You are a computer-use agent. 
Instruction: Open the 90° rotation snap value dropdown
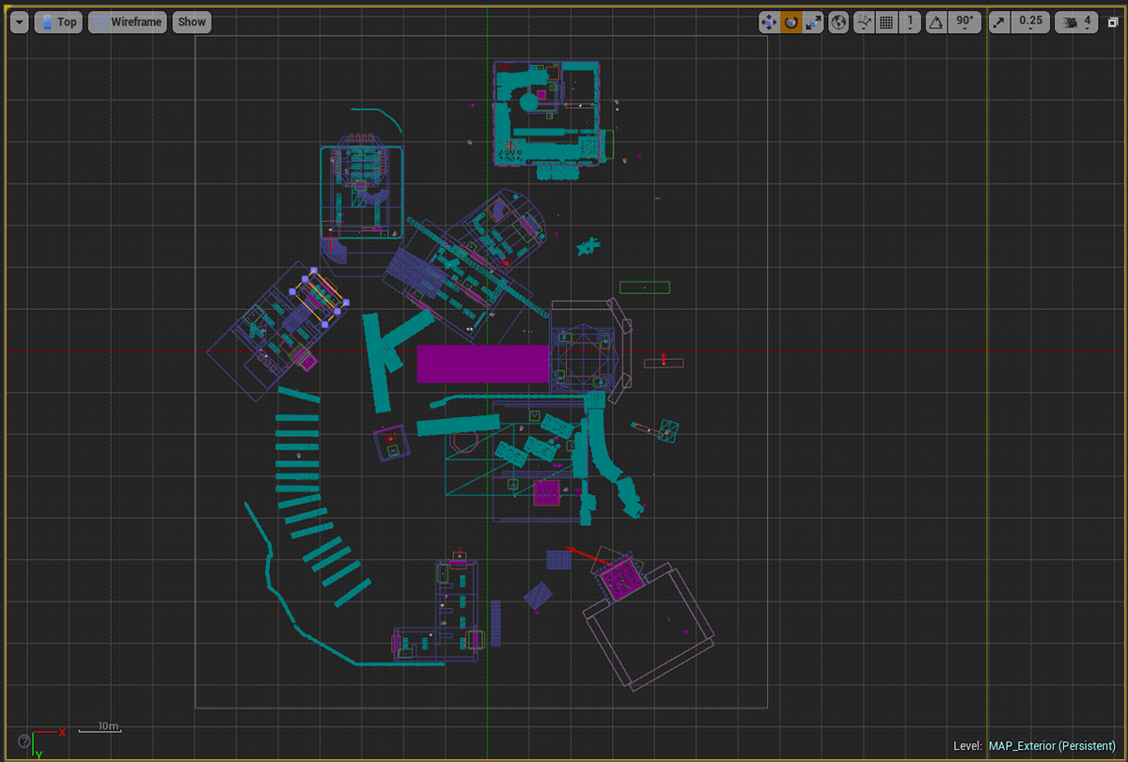(964, 23)
